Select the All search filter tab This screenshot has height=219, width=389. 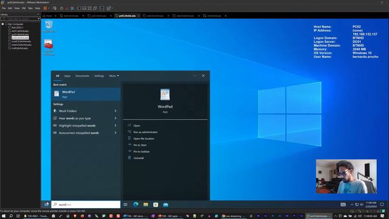(58, 75)
